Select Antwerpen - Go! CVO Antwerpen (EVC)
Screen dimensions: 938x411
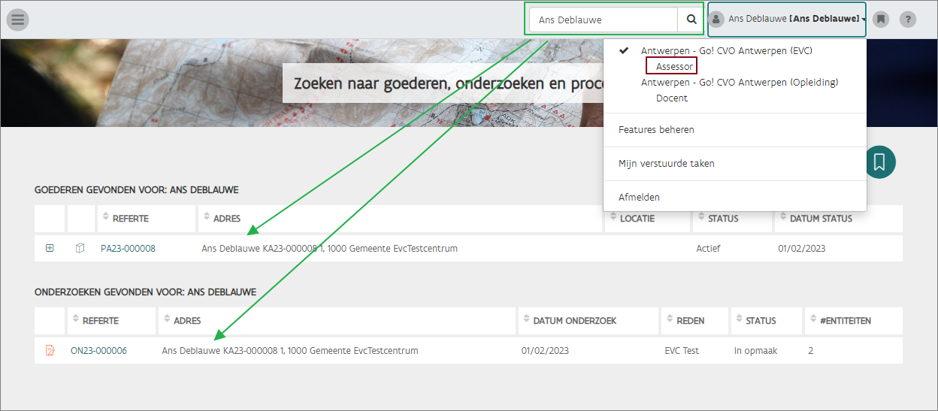pyautogui.click(x=726, y=51)
